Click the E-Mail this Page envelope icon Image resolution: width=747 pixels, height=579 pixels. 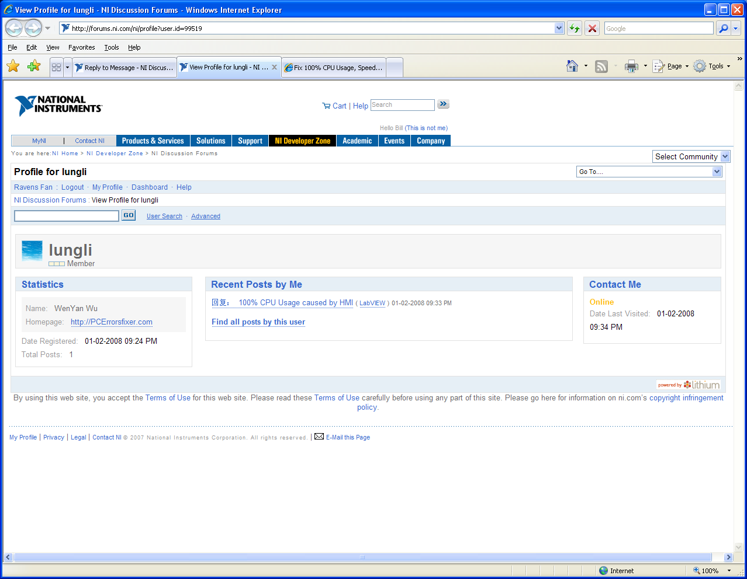(319, 437)
